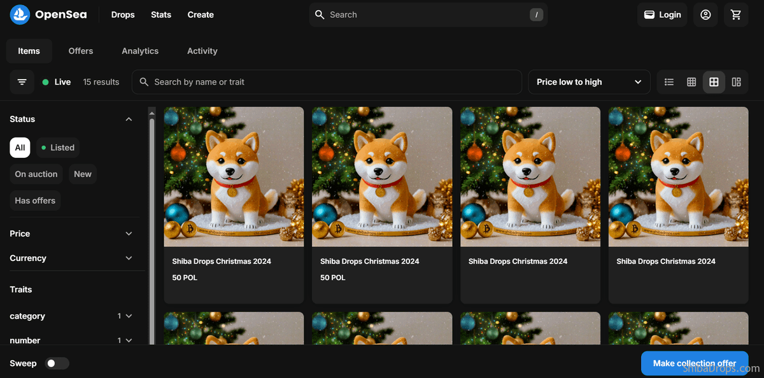Open the shopping cart
The width and height of the screenshot is (764, 378).
[736, 15]
